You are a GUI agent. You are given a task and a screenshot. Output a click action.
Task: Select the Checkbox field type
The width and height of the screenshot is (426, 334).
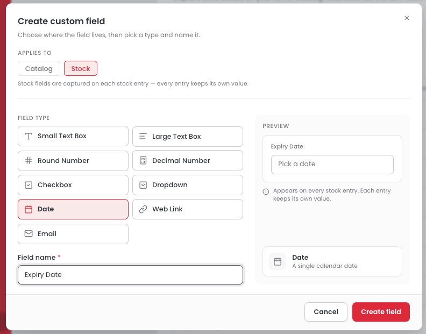point(73,185)
